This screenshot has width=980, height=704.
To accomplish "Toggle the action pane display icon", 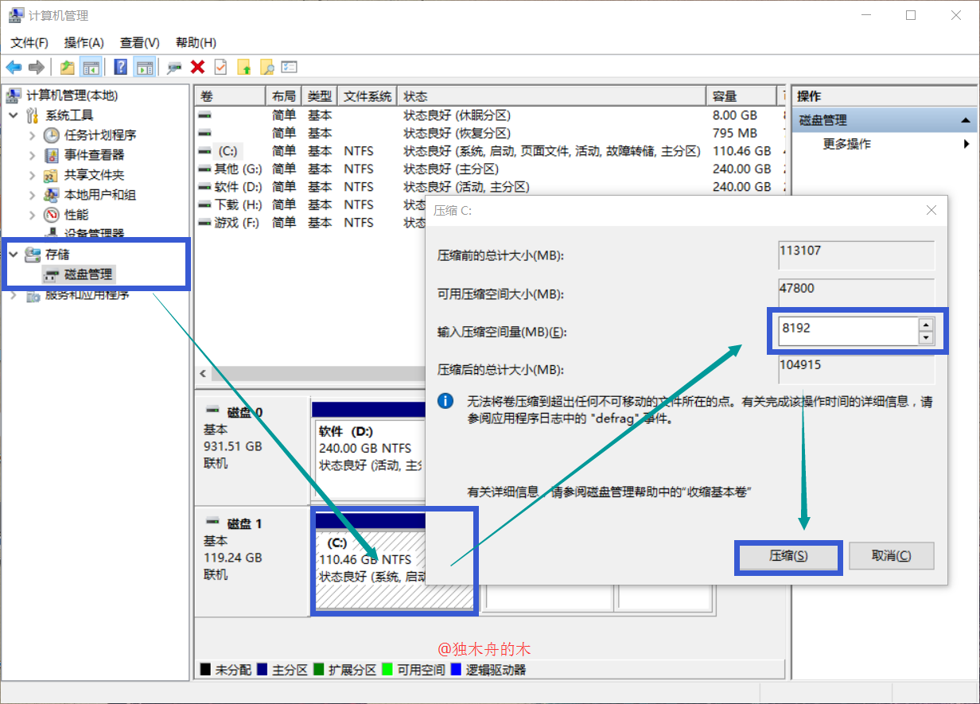I will tap(144, 67).
